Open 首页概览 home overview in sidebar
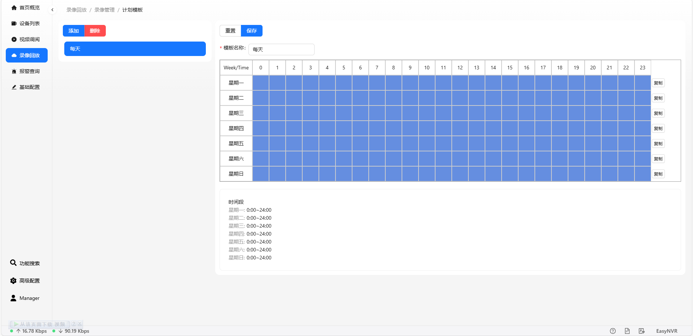693x336 pixels. tap(26, 8)
